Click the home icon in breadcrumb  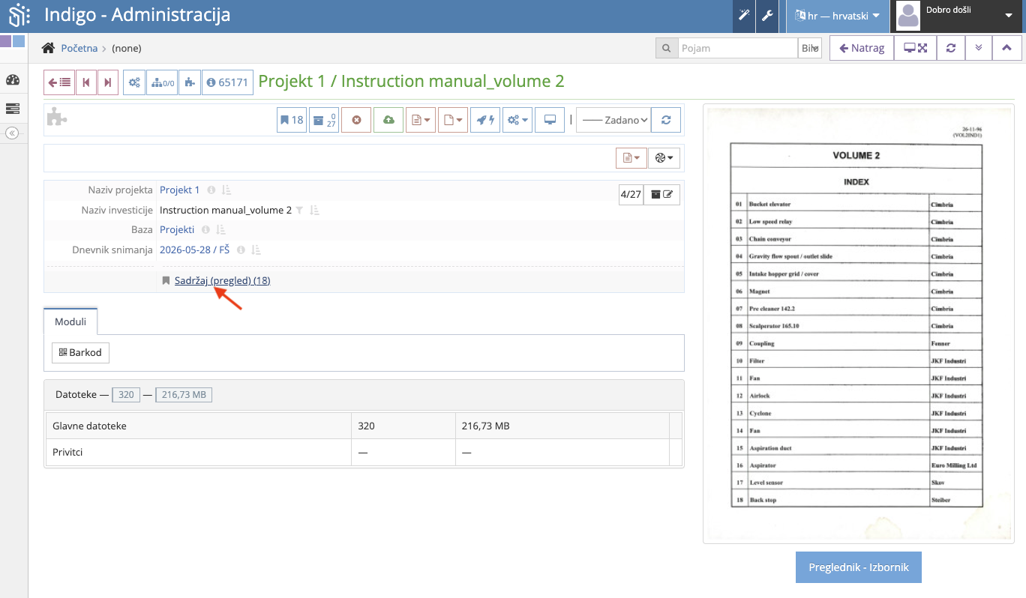click(x=48, y=48)
